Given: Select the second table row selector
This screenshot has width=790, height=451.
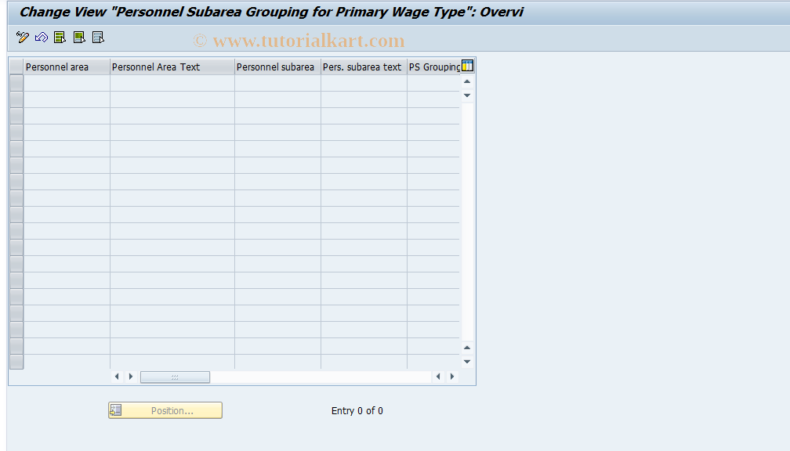Looking at the screenshot, I should (16, 99).
